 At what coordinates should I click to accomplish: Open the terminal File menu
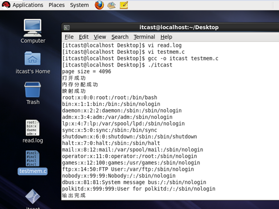pyautogui.click(x=69, y=37)
